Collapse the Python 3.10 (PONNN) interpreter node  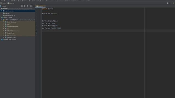click(1, 20)
